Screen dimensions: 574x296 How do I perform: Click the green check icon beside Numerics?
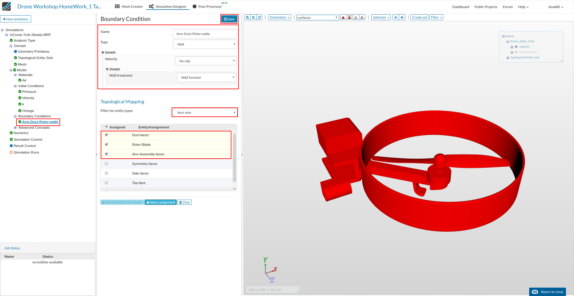pyautogui.click(x=11, y=133)
